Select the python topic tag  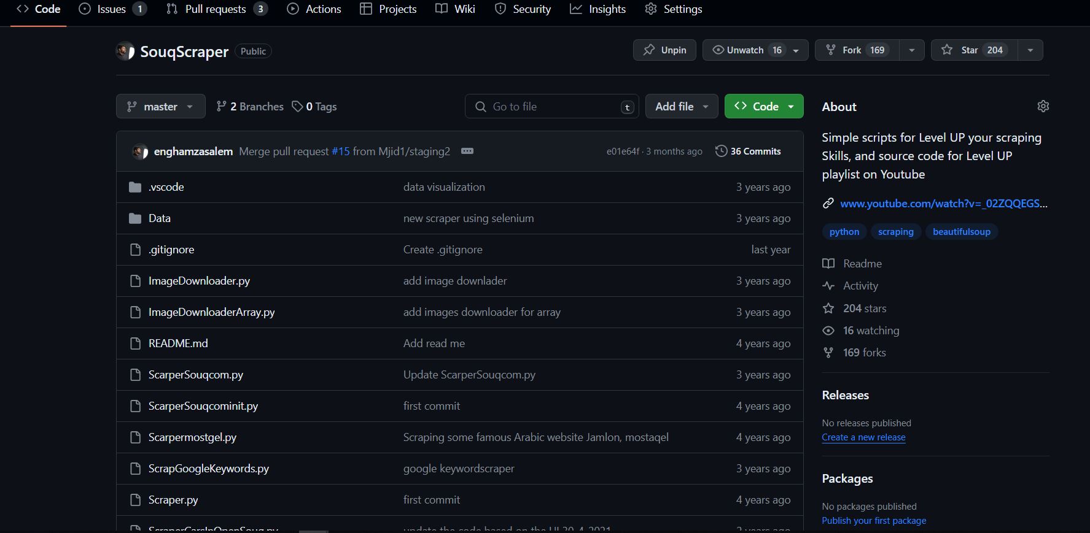coord(844,232)
